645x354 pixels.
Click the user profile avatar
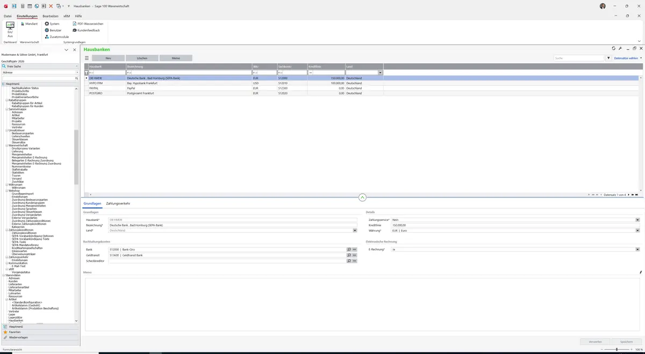coord(603,6)
